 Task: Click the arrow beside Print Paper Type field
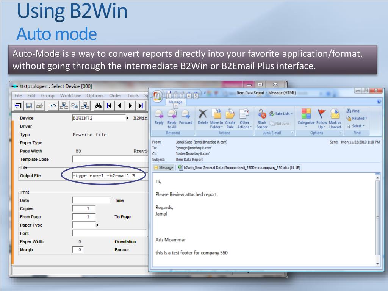[97, 225]
